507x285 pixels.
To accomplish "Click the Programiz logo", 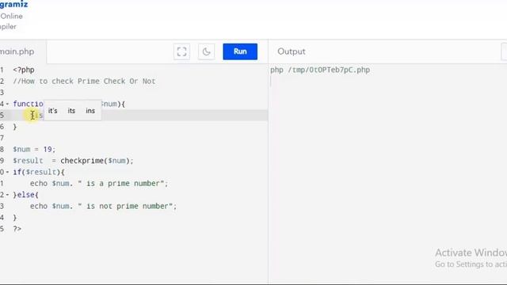I will [14, 5].
